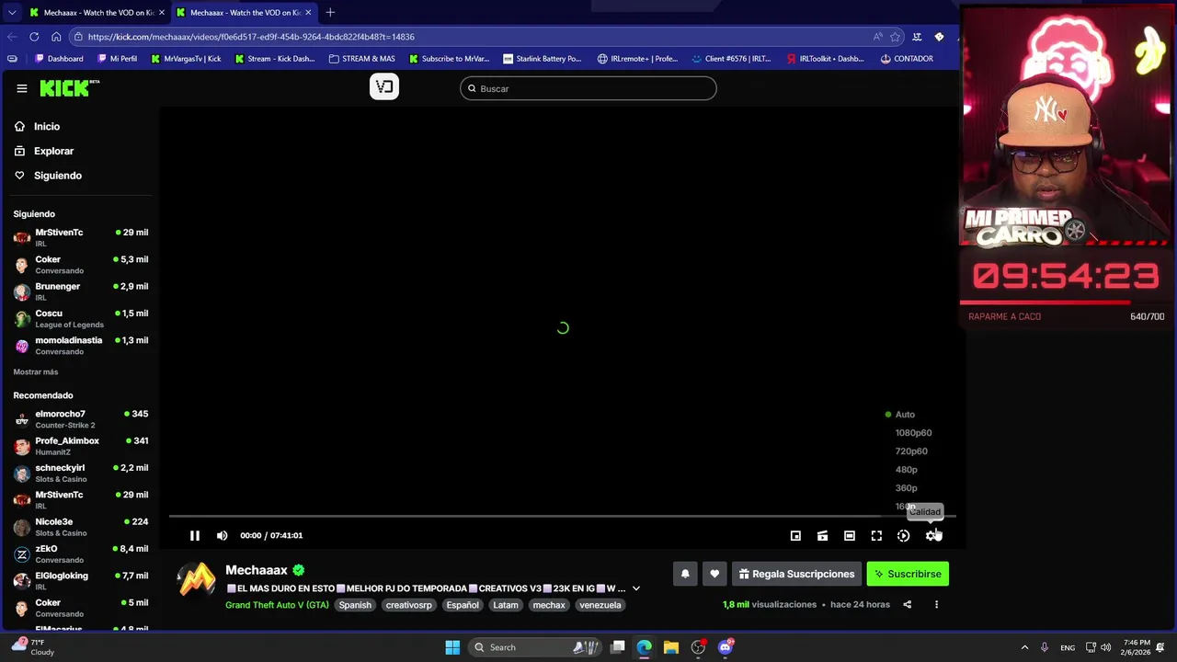Click the green Suscribirse button
This screenshot has height=662, width=1177.
coord(908,574)
